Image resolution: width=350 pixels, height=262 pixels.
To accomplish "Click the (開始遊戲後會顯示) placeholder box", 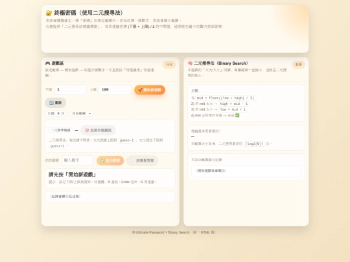I will 246,171.
